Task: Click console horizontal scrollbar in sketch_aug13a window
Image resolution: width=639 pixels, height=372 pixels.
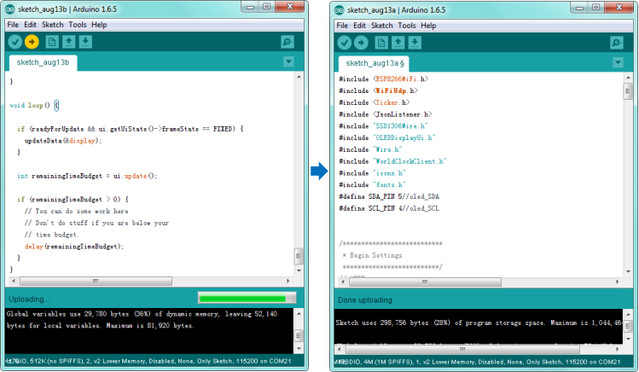Action: pos(462,349)
